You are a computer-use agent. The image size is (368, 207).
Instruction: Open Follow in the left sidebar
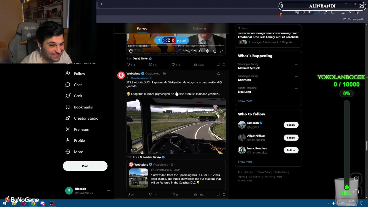coord(76,74)
